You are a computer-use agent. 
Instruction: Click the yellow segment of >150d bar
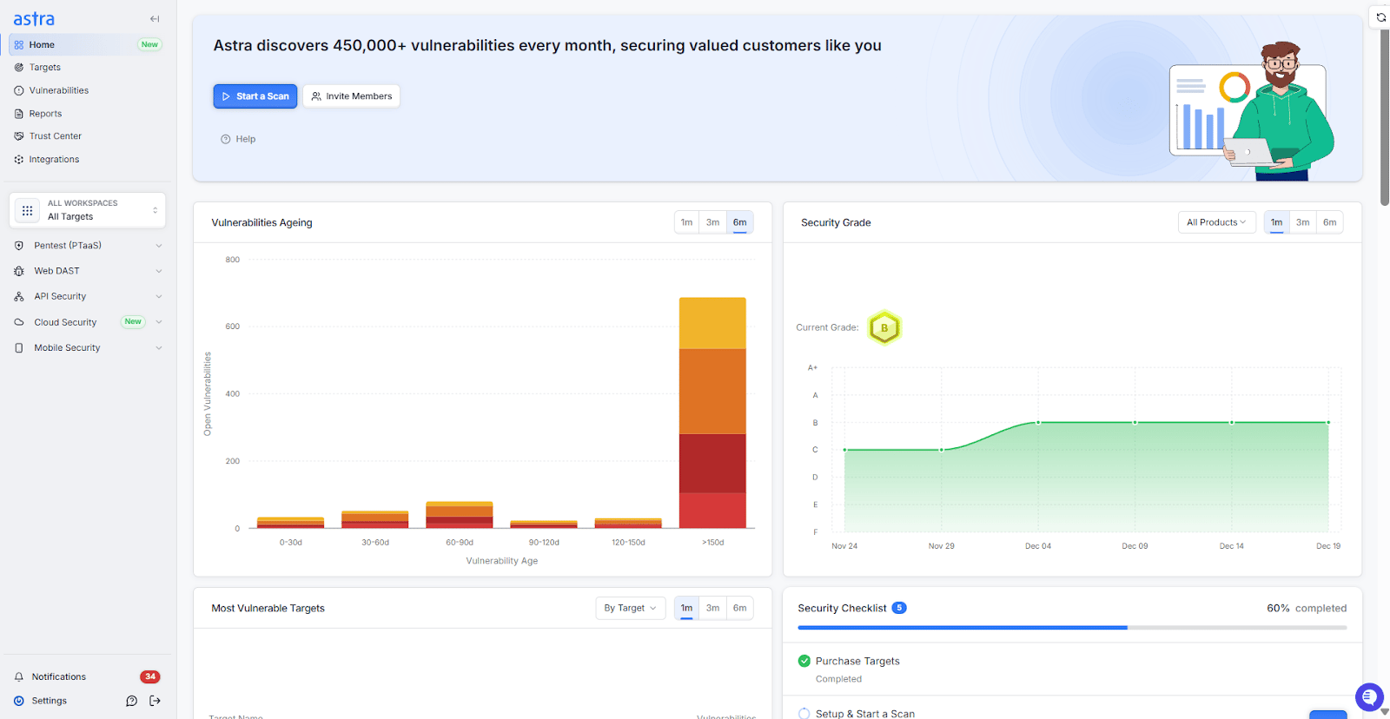tap(712, 323)
